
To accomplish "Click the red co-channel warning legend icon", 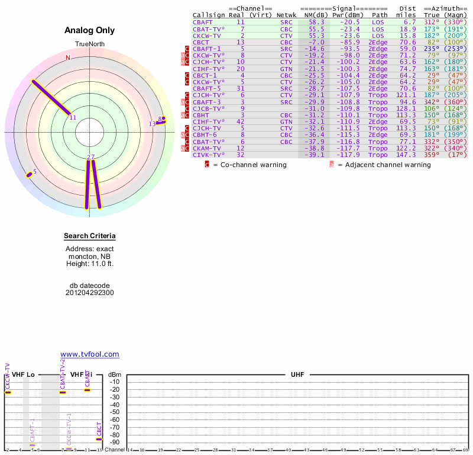I will coord(207,165).
